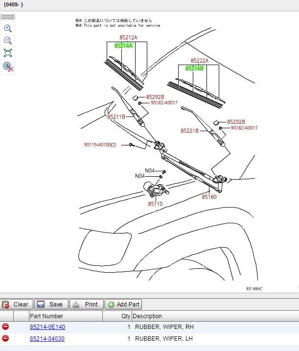
Task: Select callout 85160 wiper link
Action: tap(209, 197)
